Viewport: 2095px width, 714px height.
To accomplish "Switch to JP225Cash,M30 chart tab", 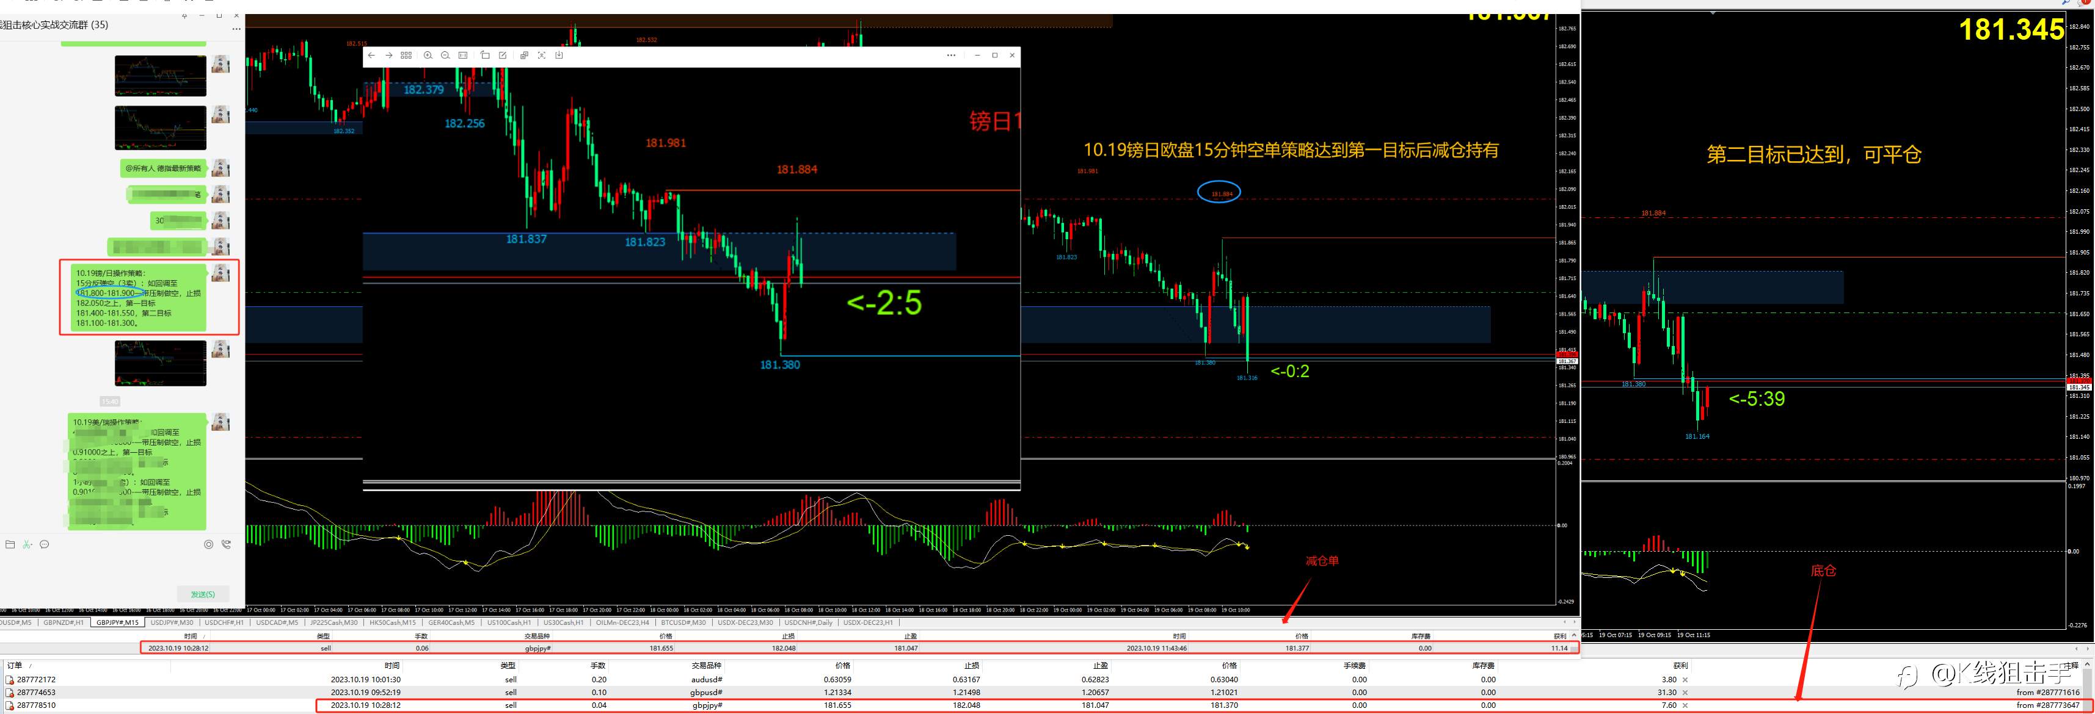I will 333,623.
